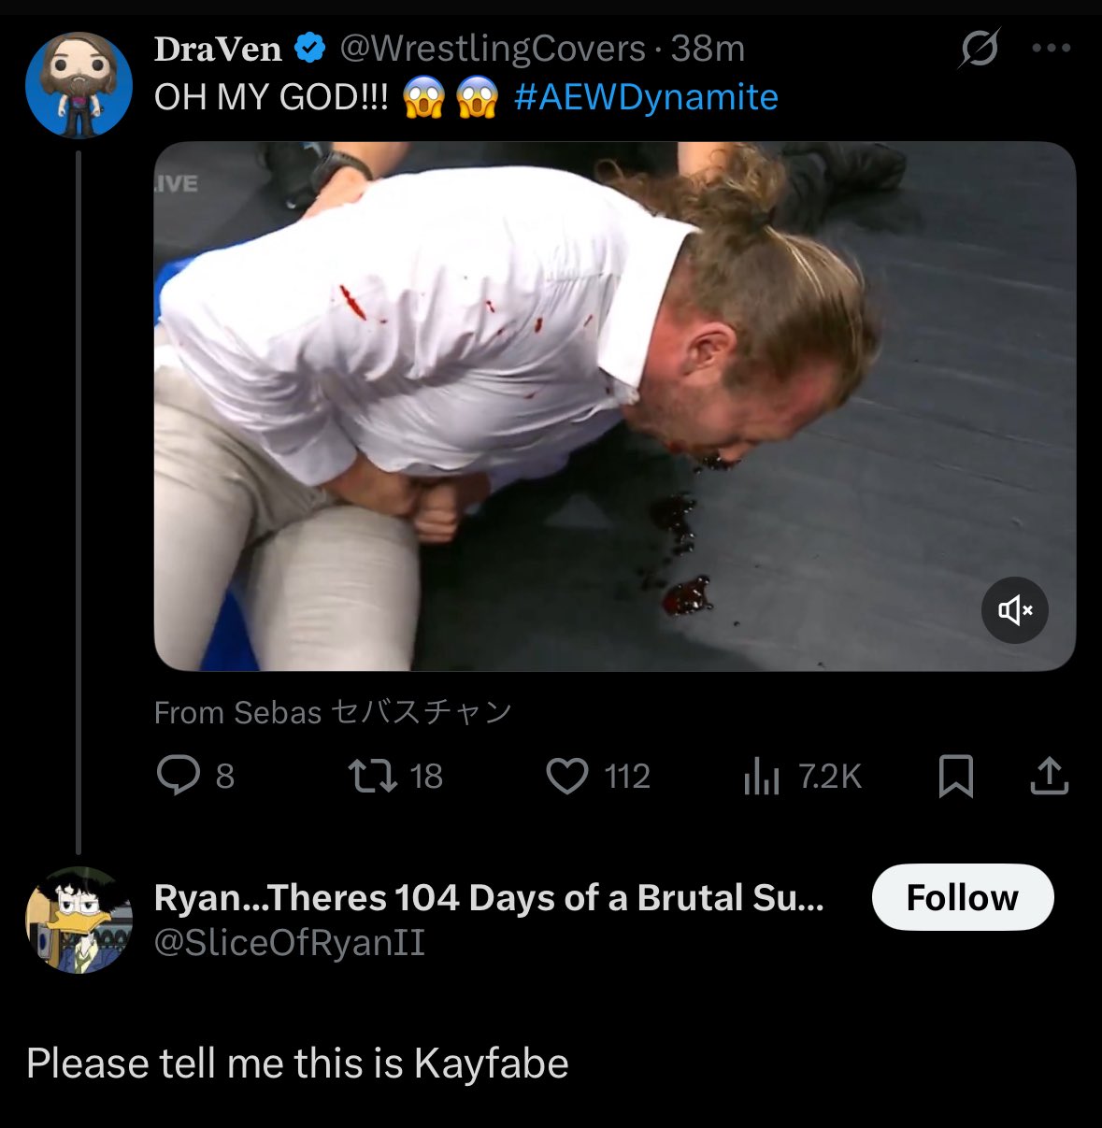
Task: Click the blue verified badge
Action: 310,49
